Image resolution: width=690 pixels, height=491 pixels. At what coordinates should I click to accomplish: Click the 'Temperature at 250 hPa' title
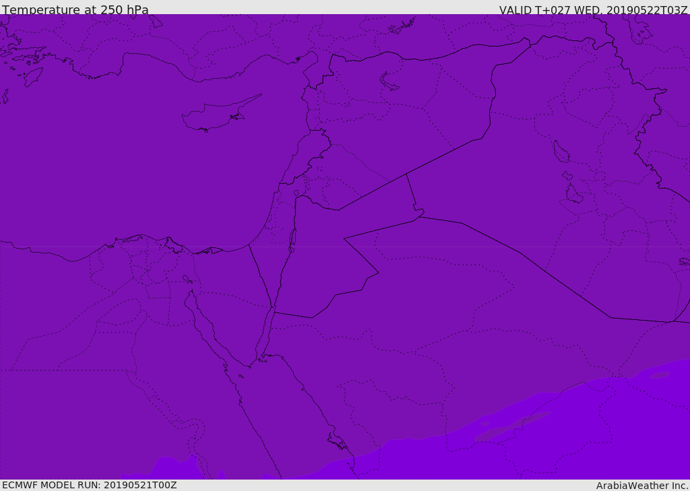point(75,9)
